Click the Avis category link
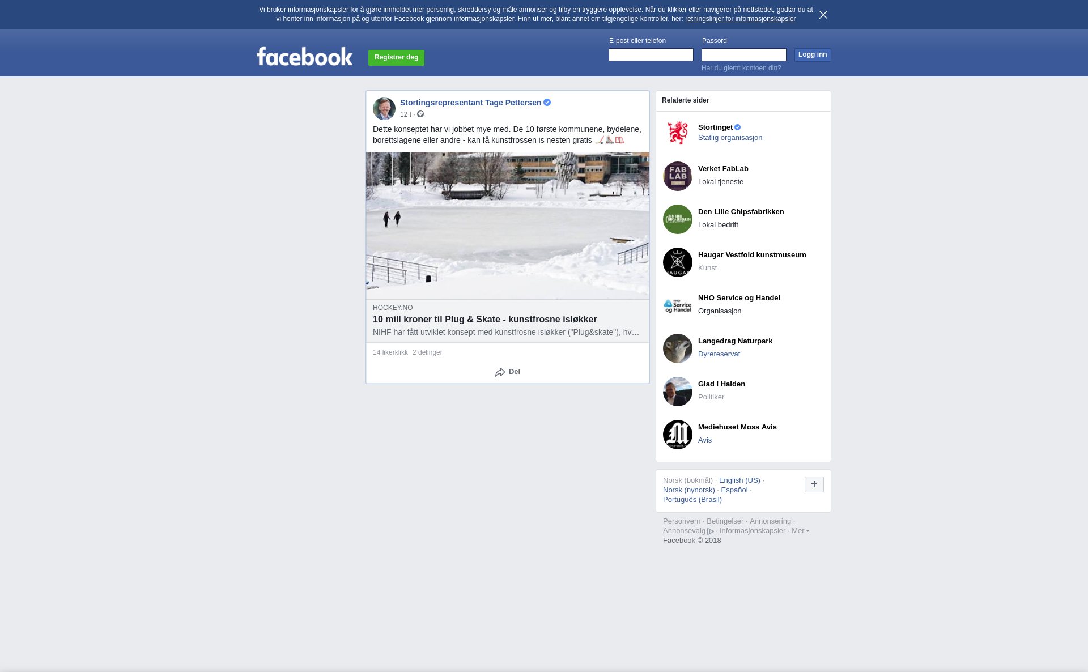 [x=705, y=440]
